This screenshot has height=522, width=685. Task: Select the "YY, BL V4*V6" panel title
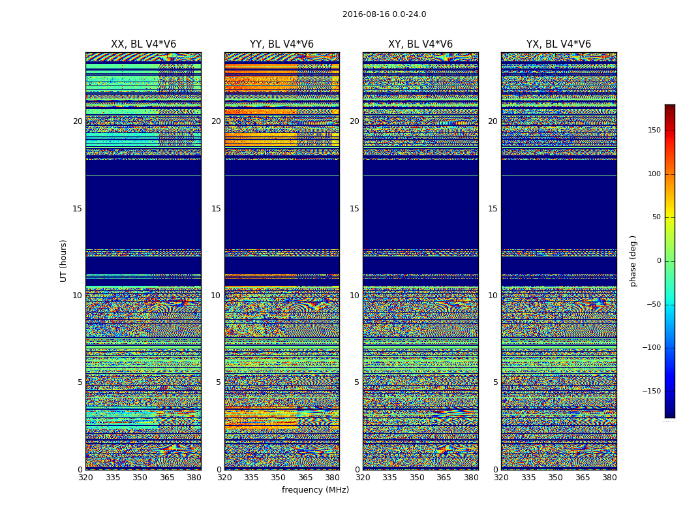282,44
